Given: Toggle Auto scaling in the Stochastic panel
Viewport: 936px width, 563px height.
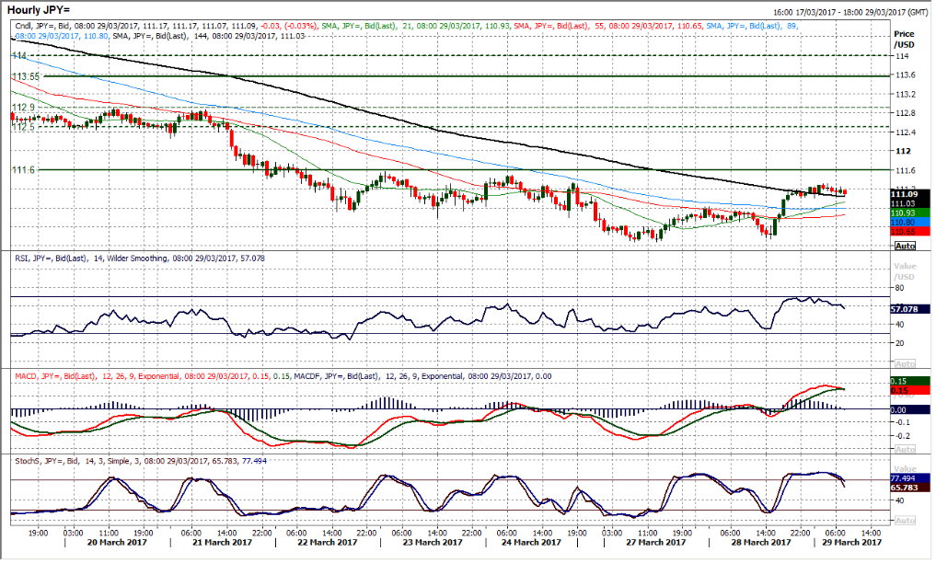Looking at the screenshot, I should [x=904, y=519].
